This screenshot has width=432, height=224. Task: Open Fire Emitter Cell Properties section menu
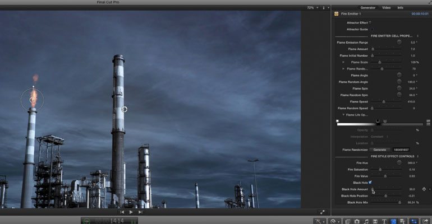(x=417, y=36)
